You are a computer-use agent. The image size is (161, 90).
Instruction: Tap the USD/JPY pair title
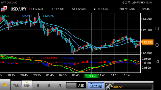tap(18, 9)
